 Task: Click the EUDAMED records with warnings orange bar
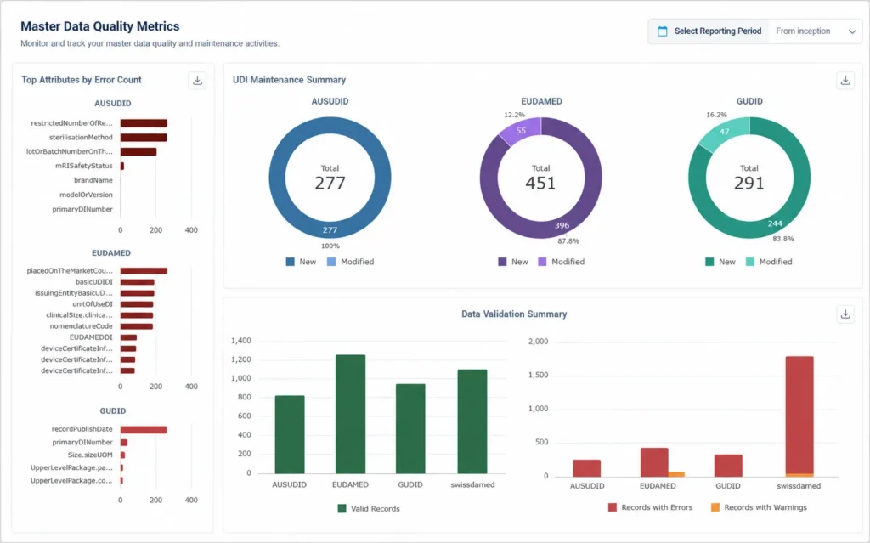(x=676, y=474)
